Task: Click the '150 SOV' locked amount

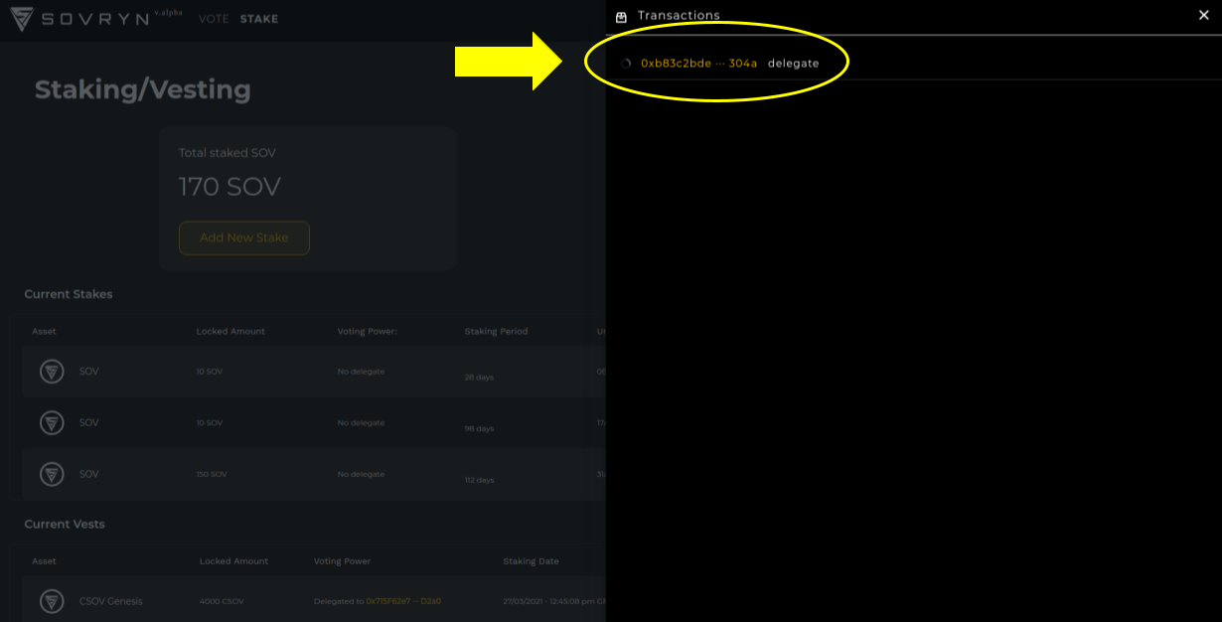Action: [x=213, y=475]
